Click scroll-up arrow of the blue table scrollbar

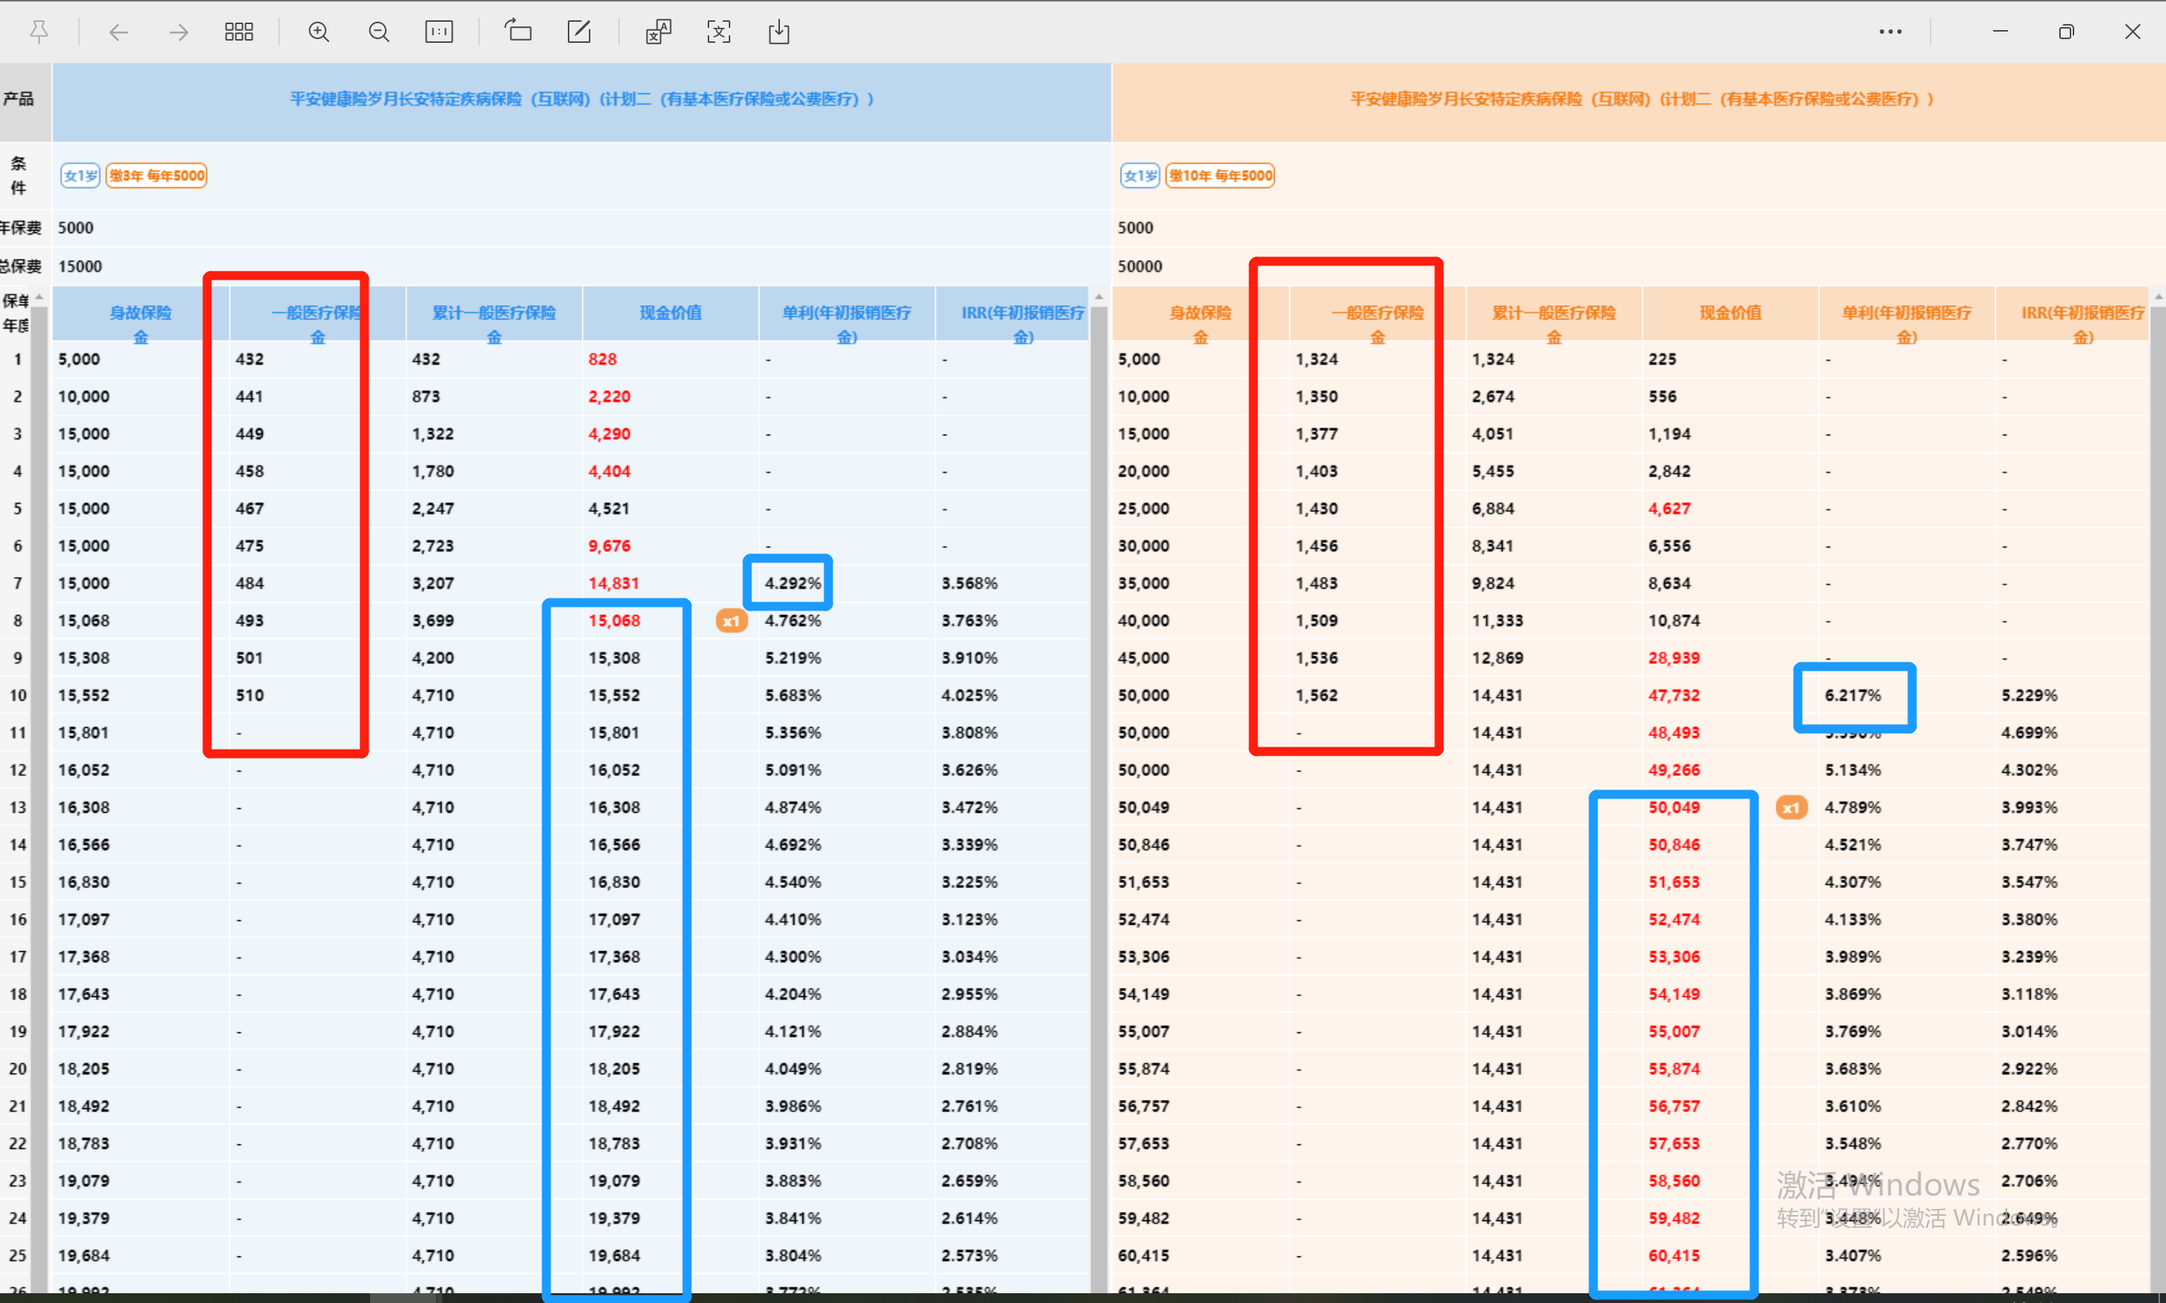(1098, 298)
